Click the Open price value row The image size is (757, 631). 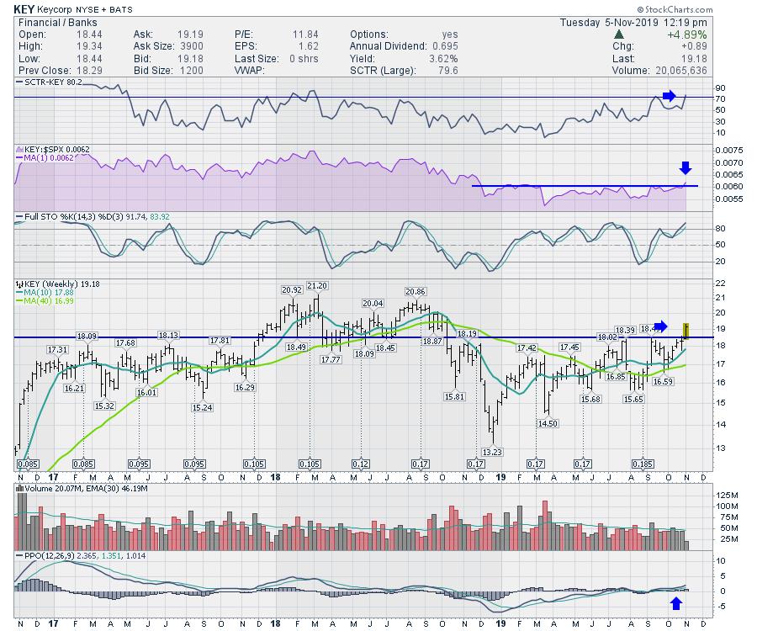[61, 34]
